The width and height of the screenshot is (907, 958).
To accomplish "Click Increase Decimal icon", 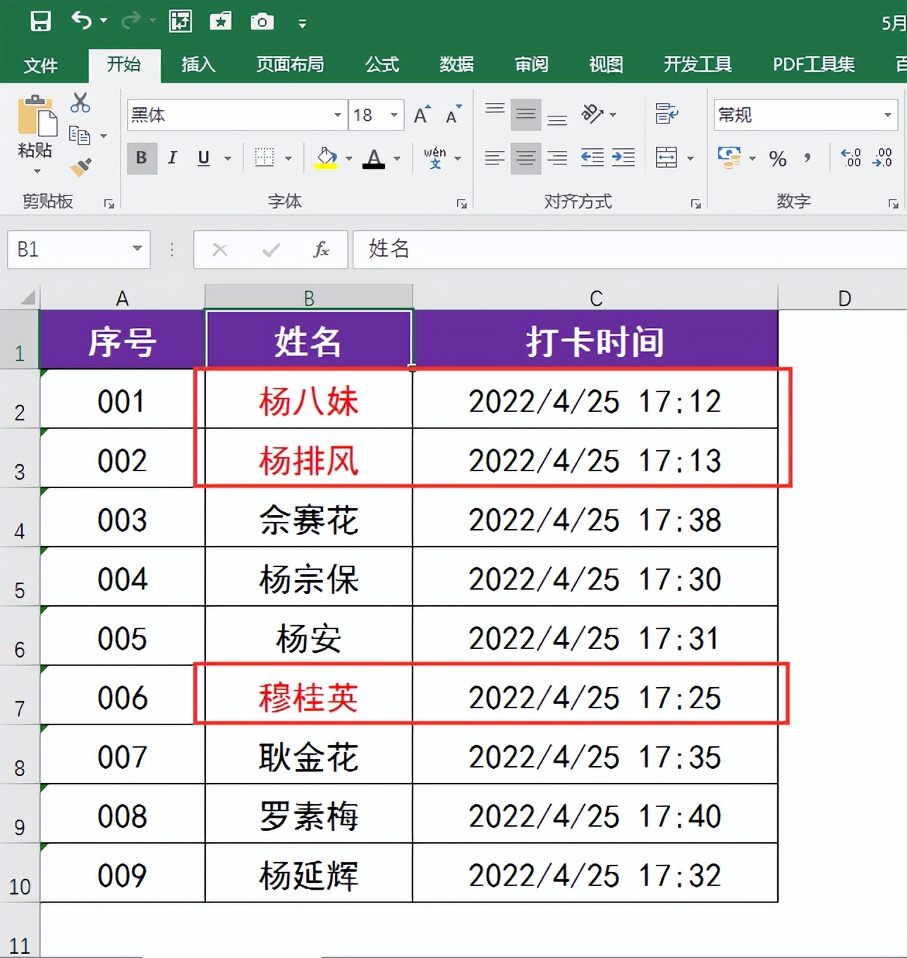I will [851, 157].
